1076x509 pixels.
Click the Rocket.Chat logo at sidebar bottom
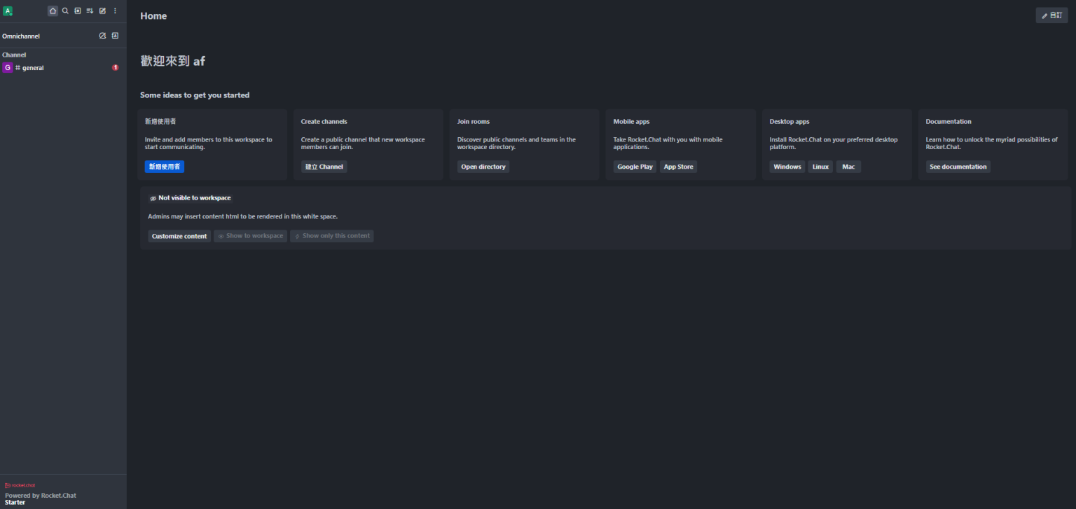coord(20,484)
